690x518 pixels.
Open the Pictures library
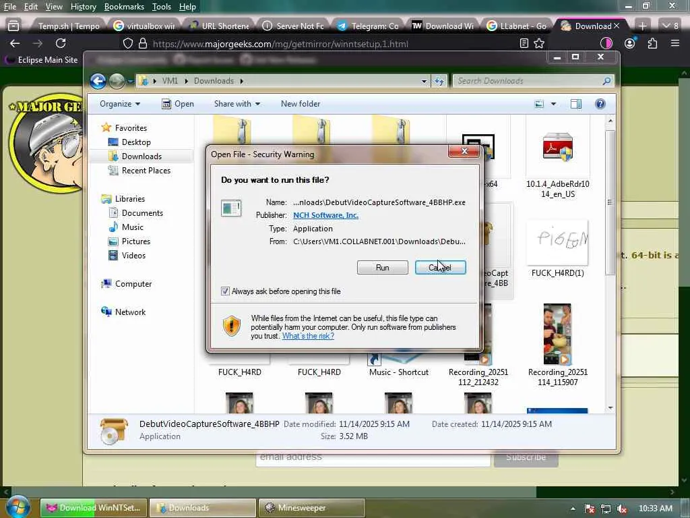pos(135,241)
